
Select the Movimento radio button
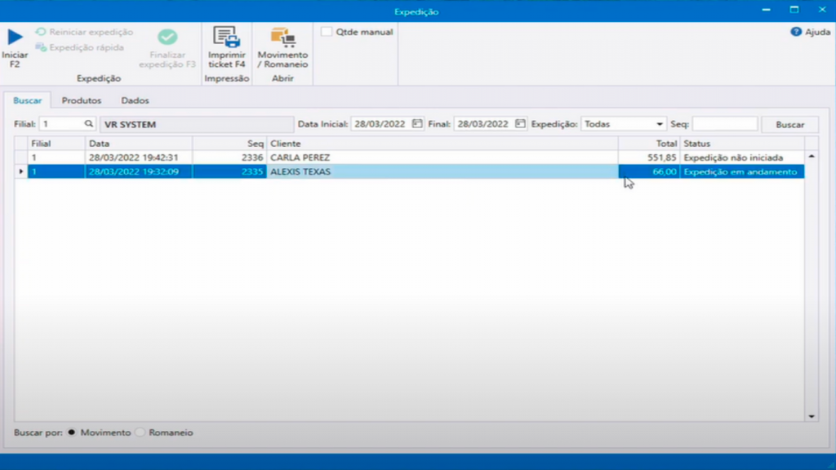coord(72,432)
